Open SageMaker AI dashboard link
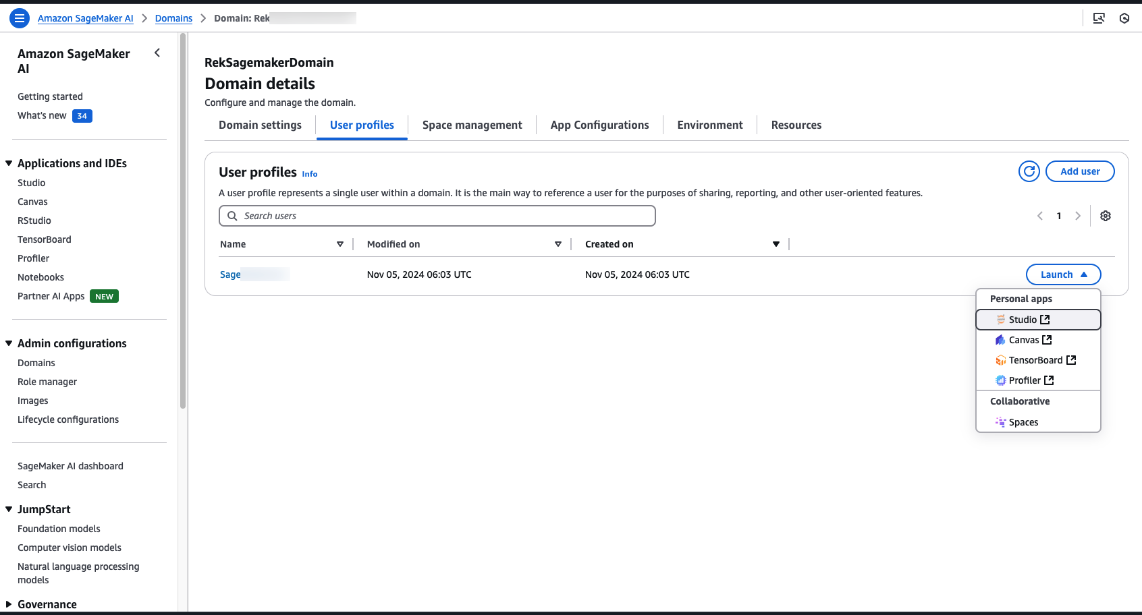The height and width of the screenshot is (615, 1142). pos(70,466)
